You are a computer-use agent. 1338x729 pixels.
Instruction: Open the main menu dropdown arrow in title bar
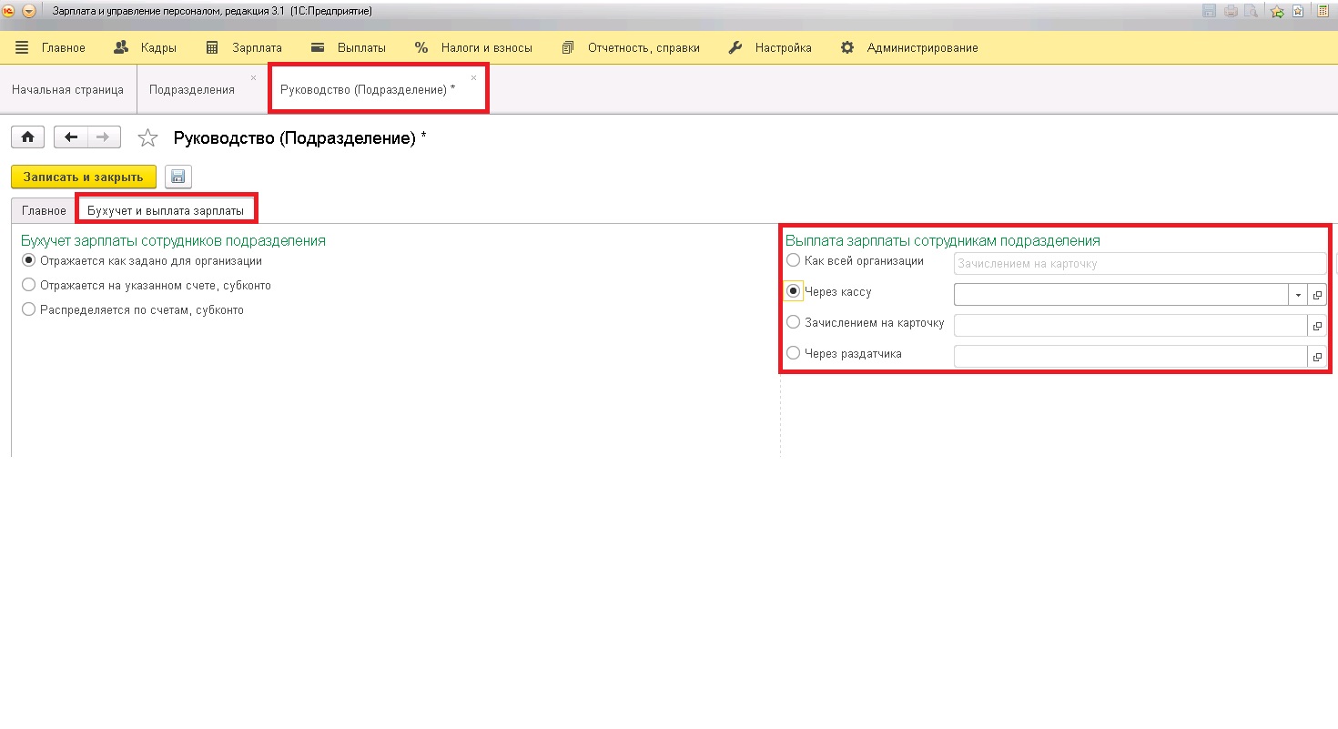[x=29, y=11]
